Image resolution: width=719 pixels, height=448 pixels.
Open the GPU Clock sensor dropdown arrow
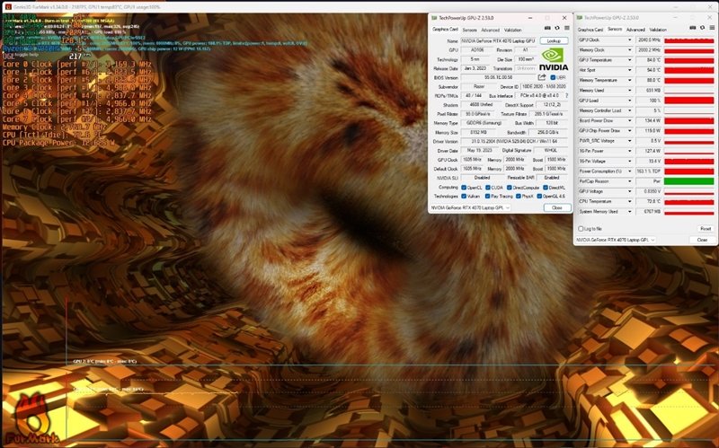click(x=629, y=40)
